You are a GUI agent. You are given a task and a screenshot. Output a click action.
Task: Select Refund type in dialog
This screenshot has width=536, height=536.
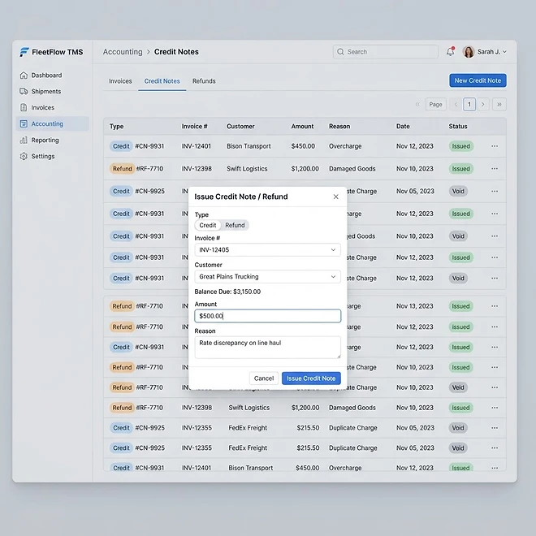235,225
